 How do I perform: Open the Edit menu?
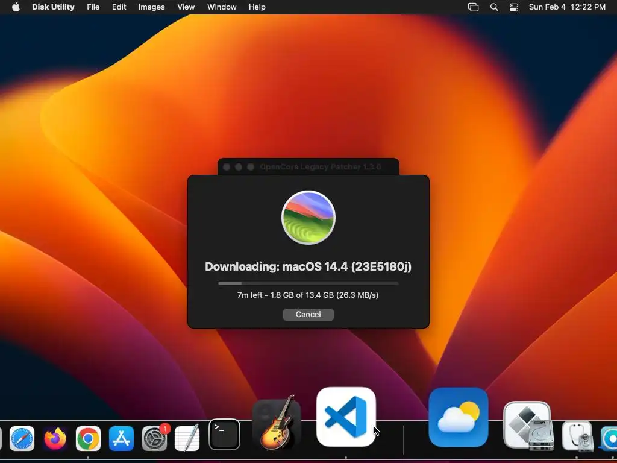click(119, 7)
